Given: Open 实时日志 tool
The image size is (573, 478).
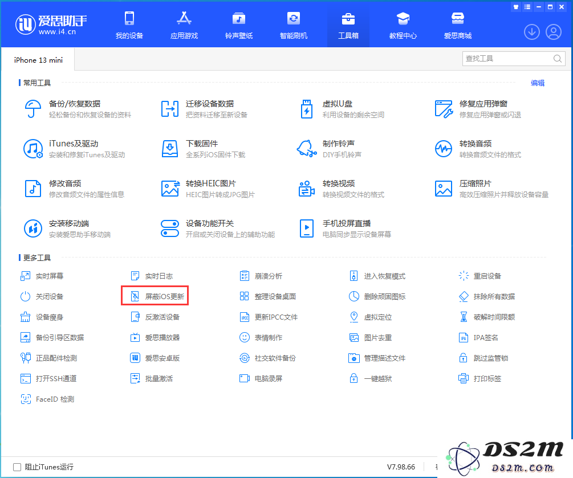Looking at the screenshot, I should coord(152,276).
